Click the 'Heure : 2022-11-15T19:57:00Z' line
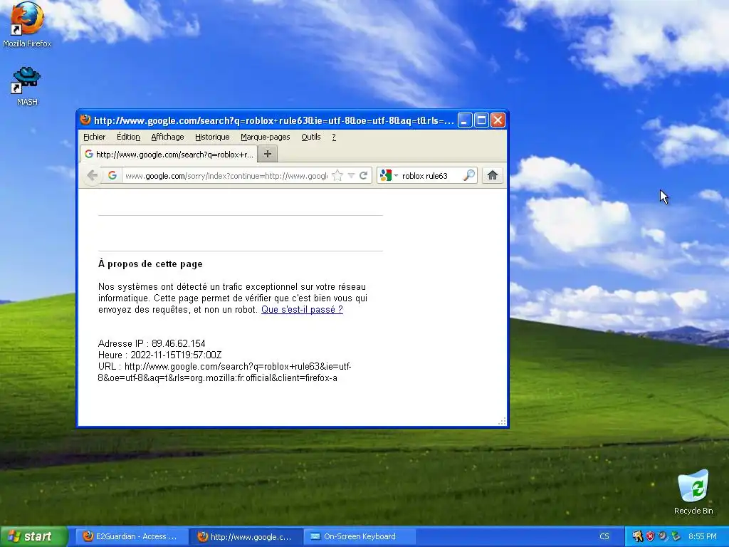Viewport: 729px width, 547px height. (x=160, y=355)
